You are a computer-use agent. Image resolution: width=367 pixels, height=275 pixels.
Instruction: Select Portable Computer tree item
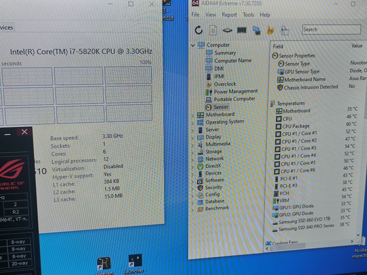click(234, 99)
